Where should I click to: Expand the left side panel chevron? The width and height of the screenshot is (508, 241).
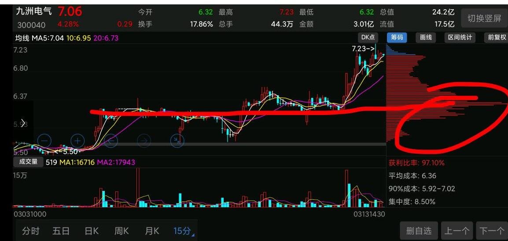23,123
